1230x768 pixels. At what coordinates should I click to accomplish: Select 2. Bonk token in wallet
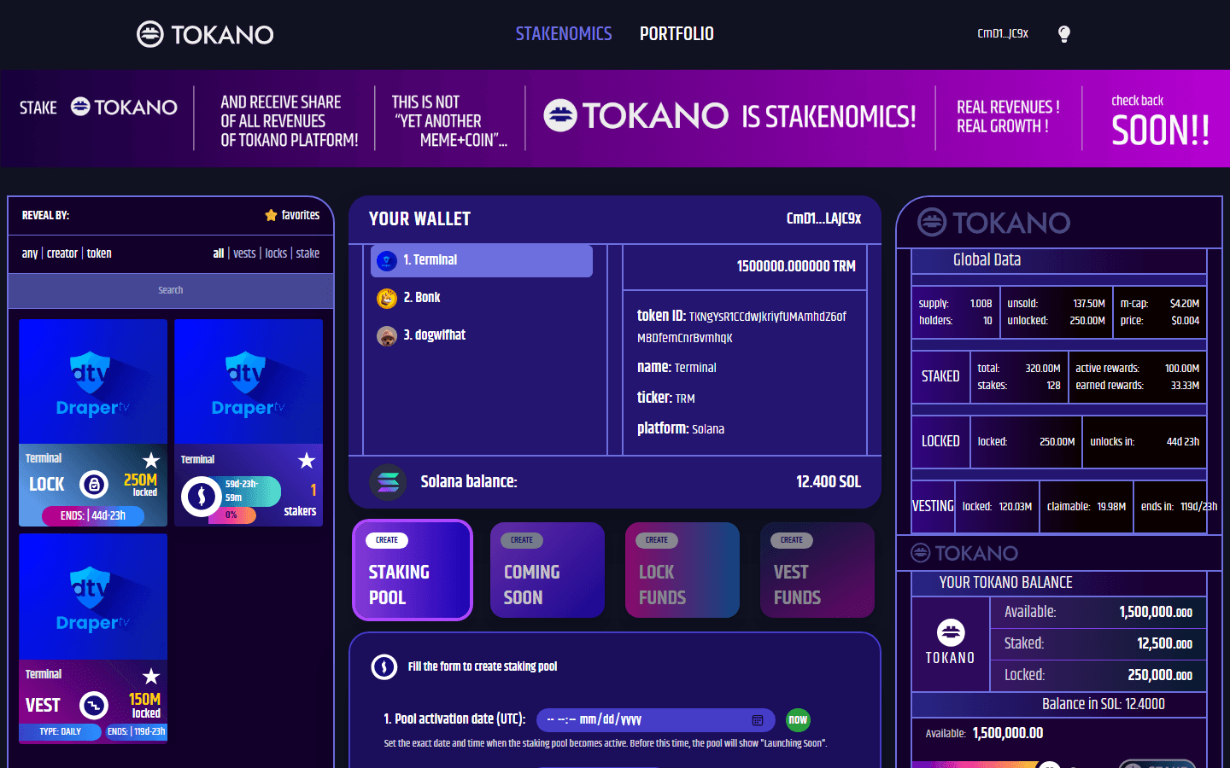[x=482, y=298]
